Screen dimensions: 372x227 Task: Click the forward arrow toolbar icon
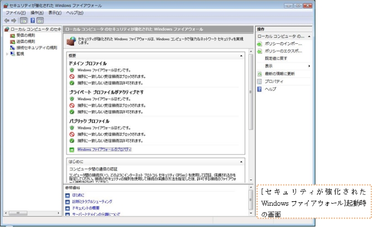(13, 20)
